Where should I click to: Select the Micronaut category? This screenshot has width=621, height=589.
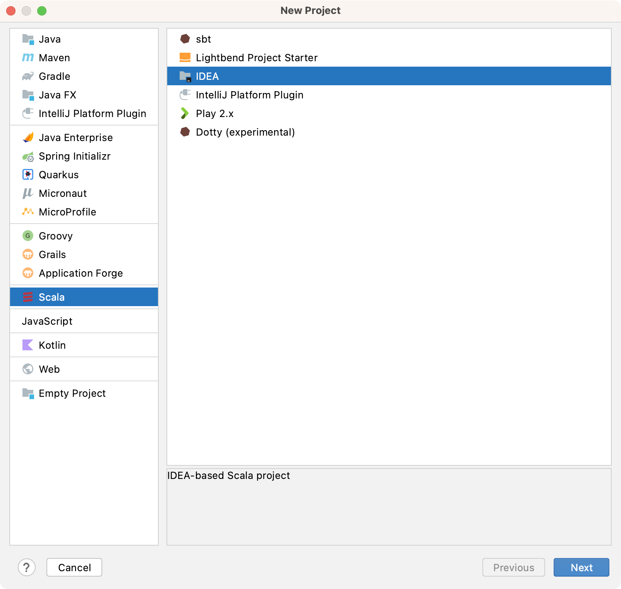click(84, 193)
